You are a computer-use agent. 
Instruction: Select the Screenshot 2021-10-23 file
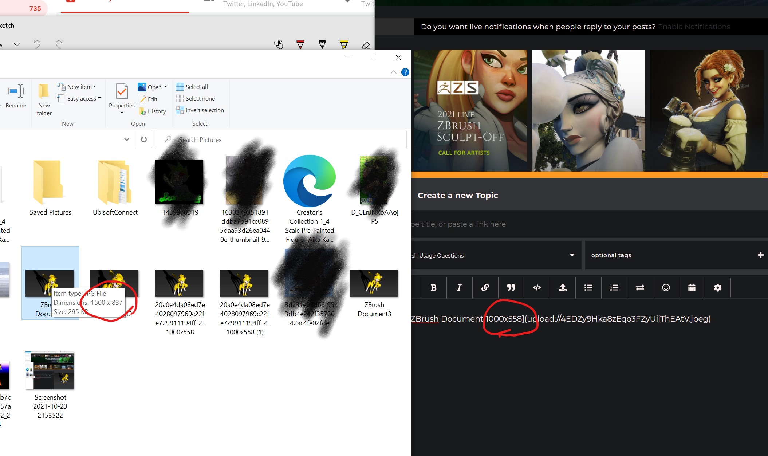(x=50, y=385)
